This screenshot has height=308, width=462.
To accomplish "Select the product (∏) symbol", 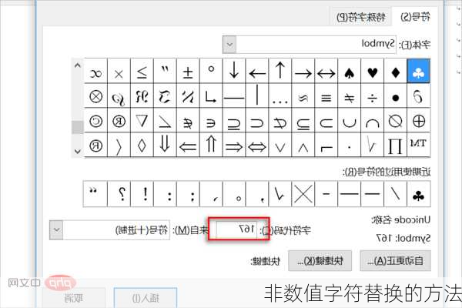I will [x=396, y=145].
